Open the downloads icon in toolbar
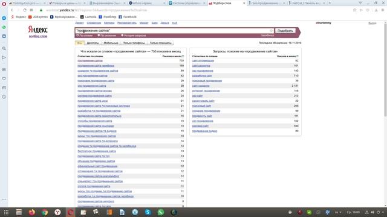Image resolution: width=387 pixels, height=217 pixels. [x=376, y=10]
